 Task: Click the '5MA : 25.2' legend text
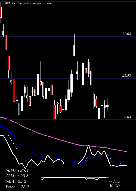(16, 181)
